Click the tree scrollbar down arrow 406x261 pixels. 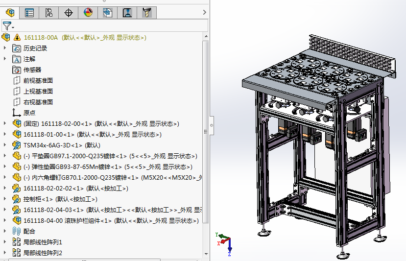tap(206, 254)
